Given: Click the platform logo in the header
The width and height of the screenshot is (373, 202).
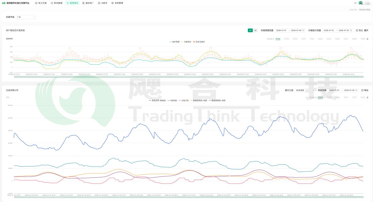Looking at the screenshot, I should click(4, 3).
